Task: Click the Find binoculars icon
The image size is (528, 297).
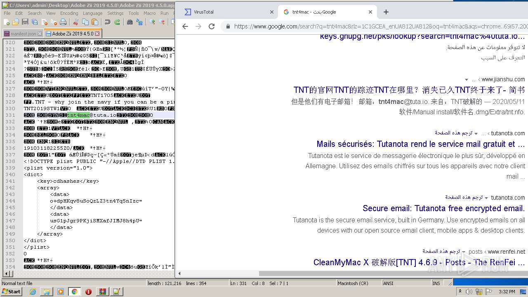Action: (130, 22)
